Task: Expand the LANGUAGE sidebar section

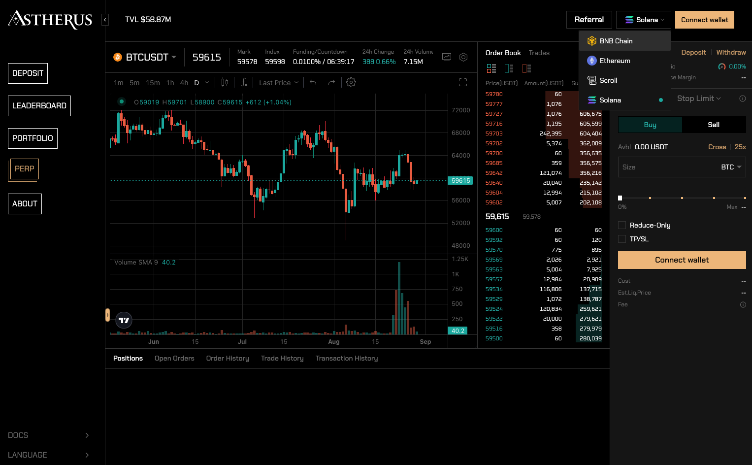Action: [x=49, y=455]
